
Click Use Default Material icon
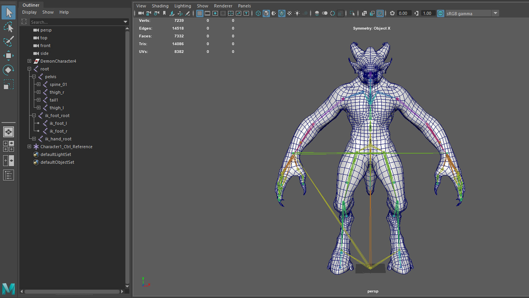point(274,13)
